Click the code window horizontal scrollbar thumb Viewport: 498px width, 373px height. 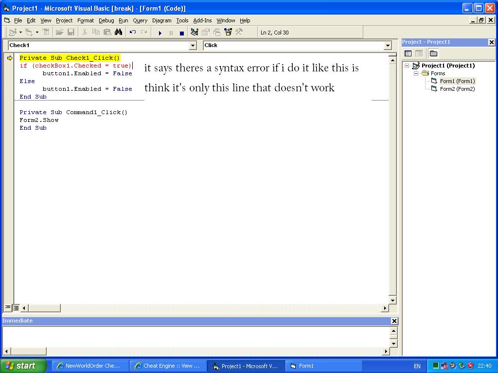pos(44,308)
